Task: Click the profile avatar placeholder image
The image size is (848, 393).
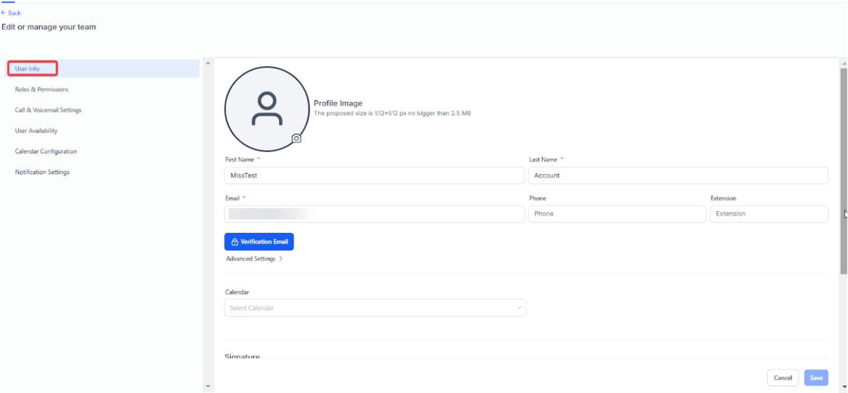Action: pos(267,109)
